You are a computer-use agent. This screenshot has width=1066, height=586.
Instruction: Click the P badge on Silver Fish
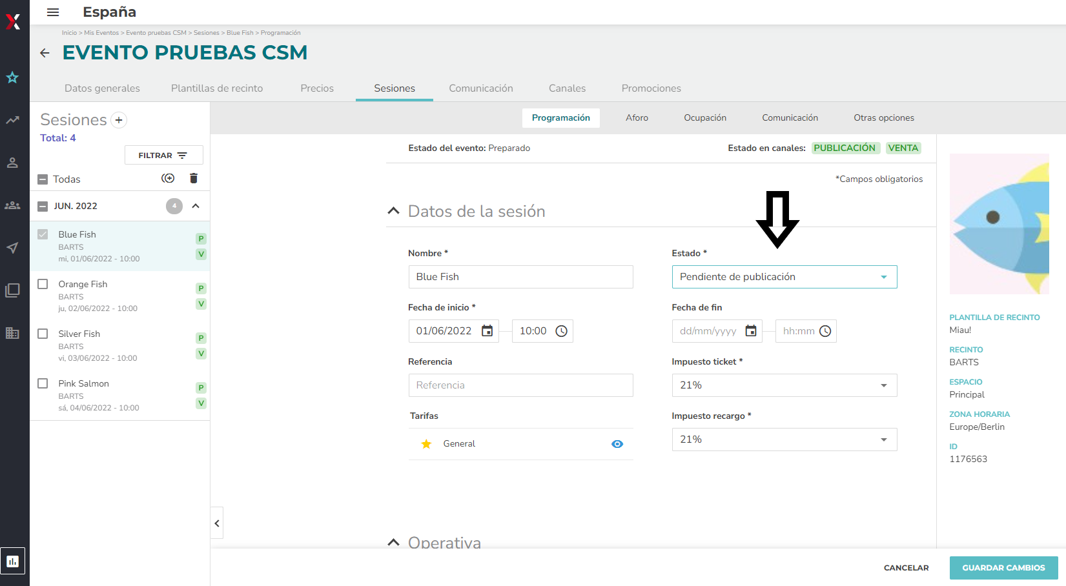point(201,338)
